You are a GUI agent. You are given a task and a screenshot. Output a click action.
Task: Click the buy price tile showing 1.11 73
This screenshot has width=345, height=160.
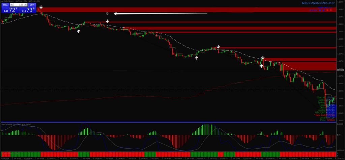[28, 10]
